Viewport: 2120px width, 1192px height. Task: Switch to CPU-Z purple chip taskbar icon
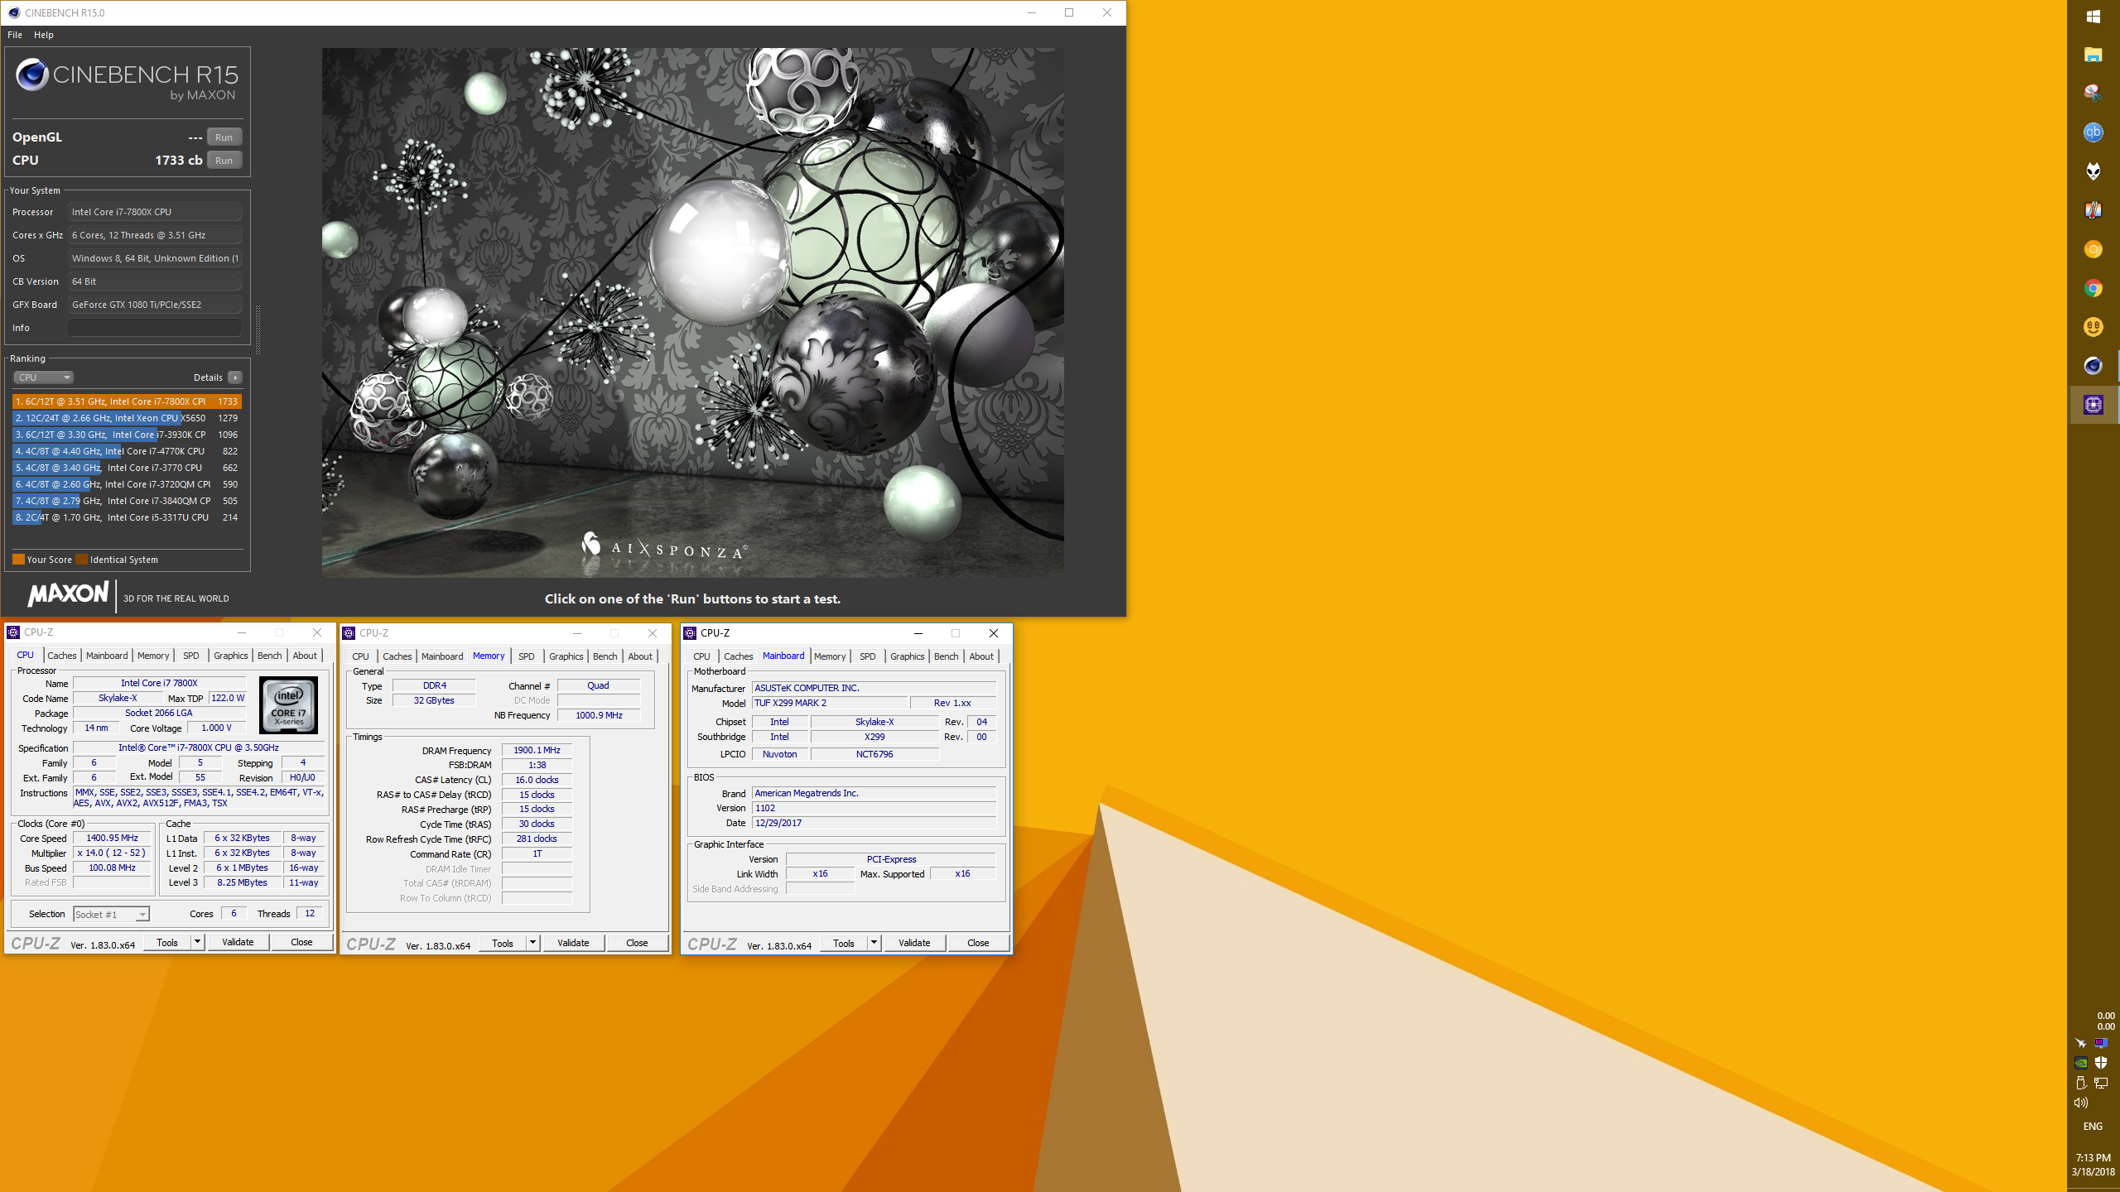pos(2093,405)
